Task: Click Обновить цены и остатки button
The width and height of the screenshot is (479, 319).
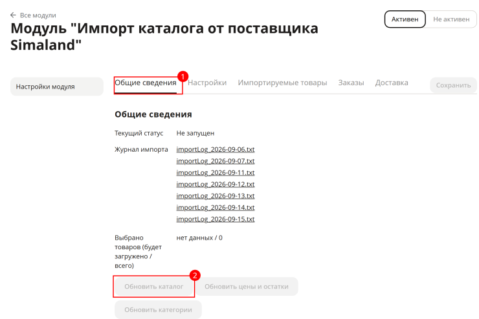Action: 246,287
